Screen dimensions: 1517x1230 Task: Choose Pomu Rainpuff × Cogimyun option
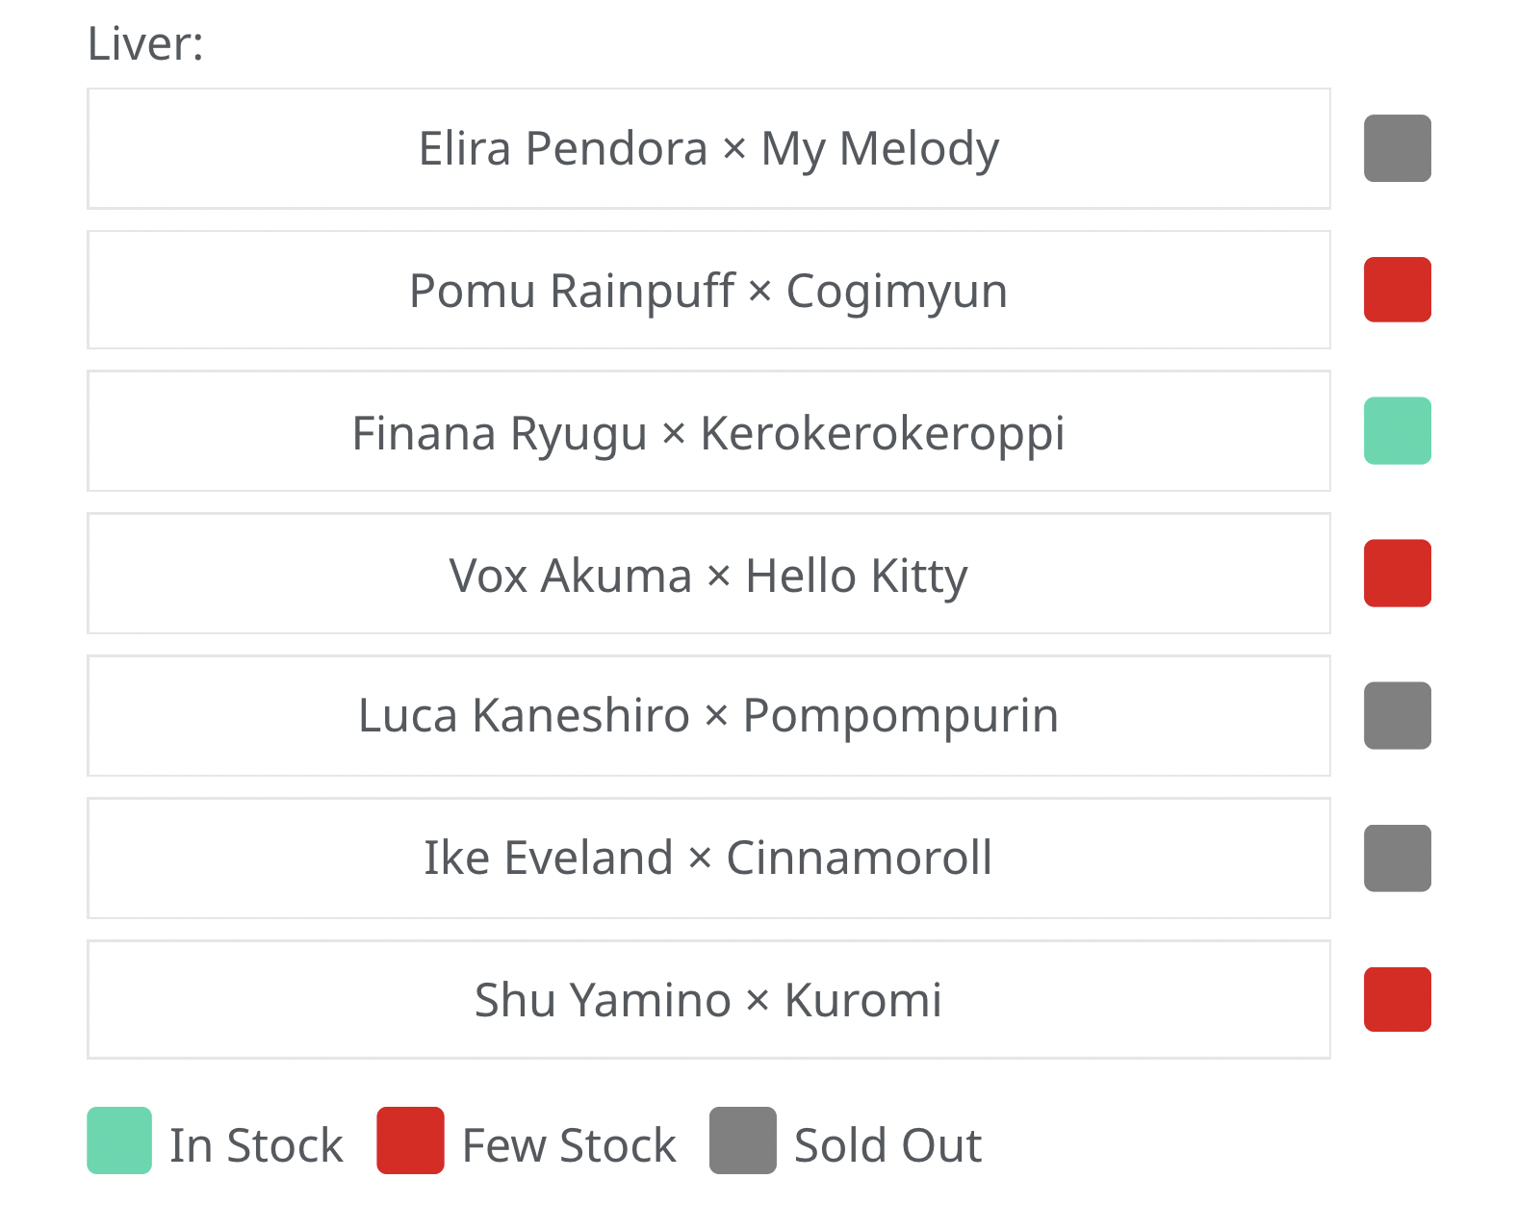pos(708,290)
